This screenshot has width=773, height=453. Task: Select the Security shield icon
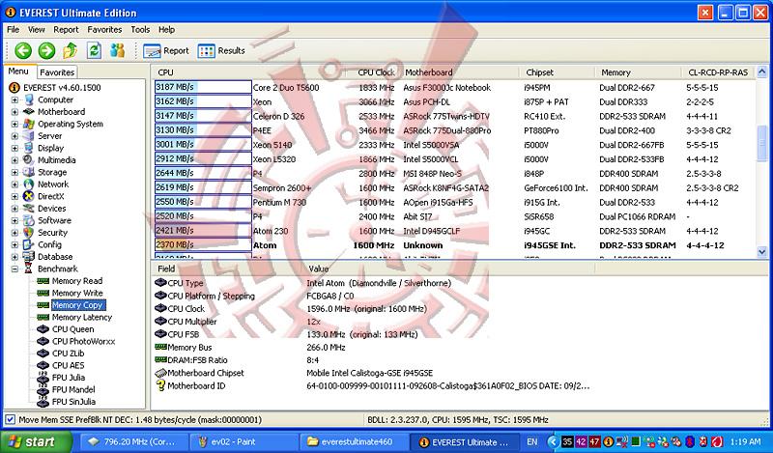pyautogui.click(x=29, y=233)
